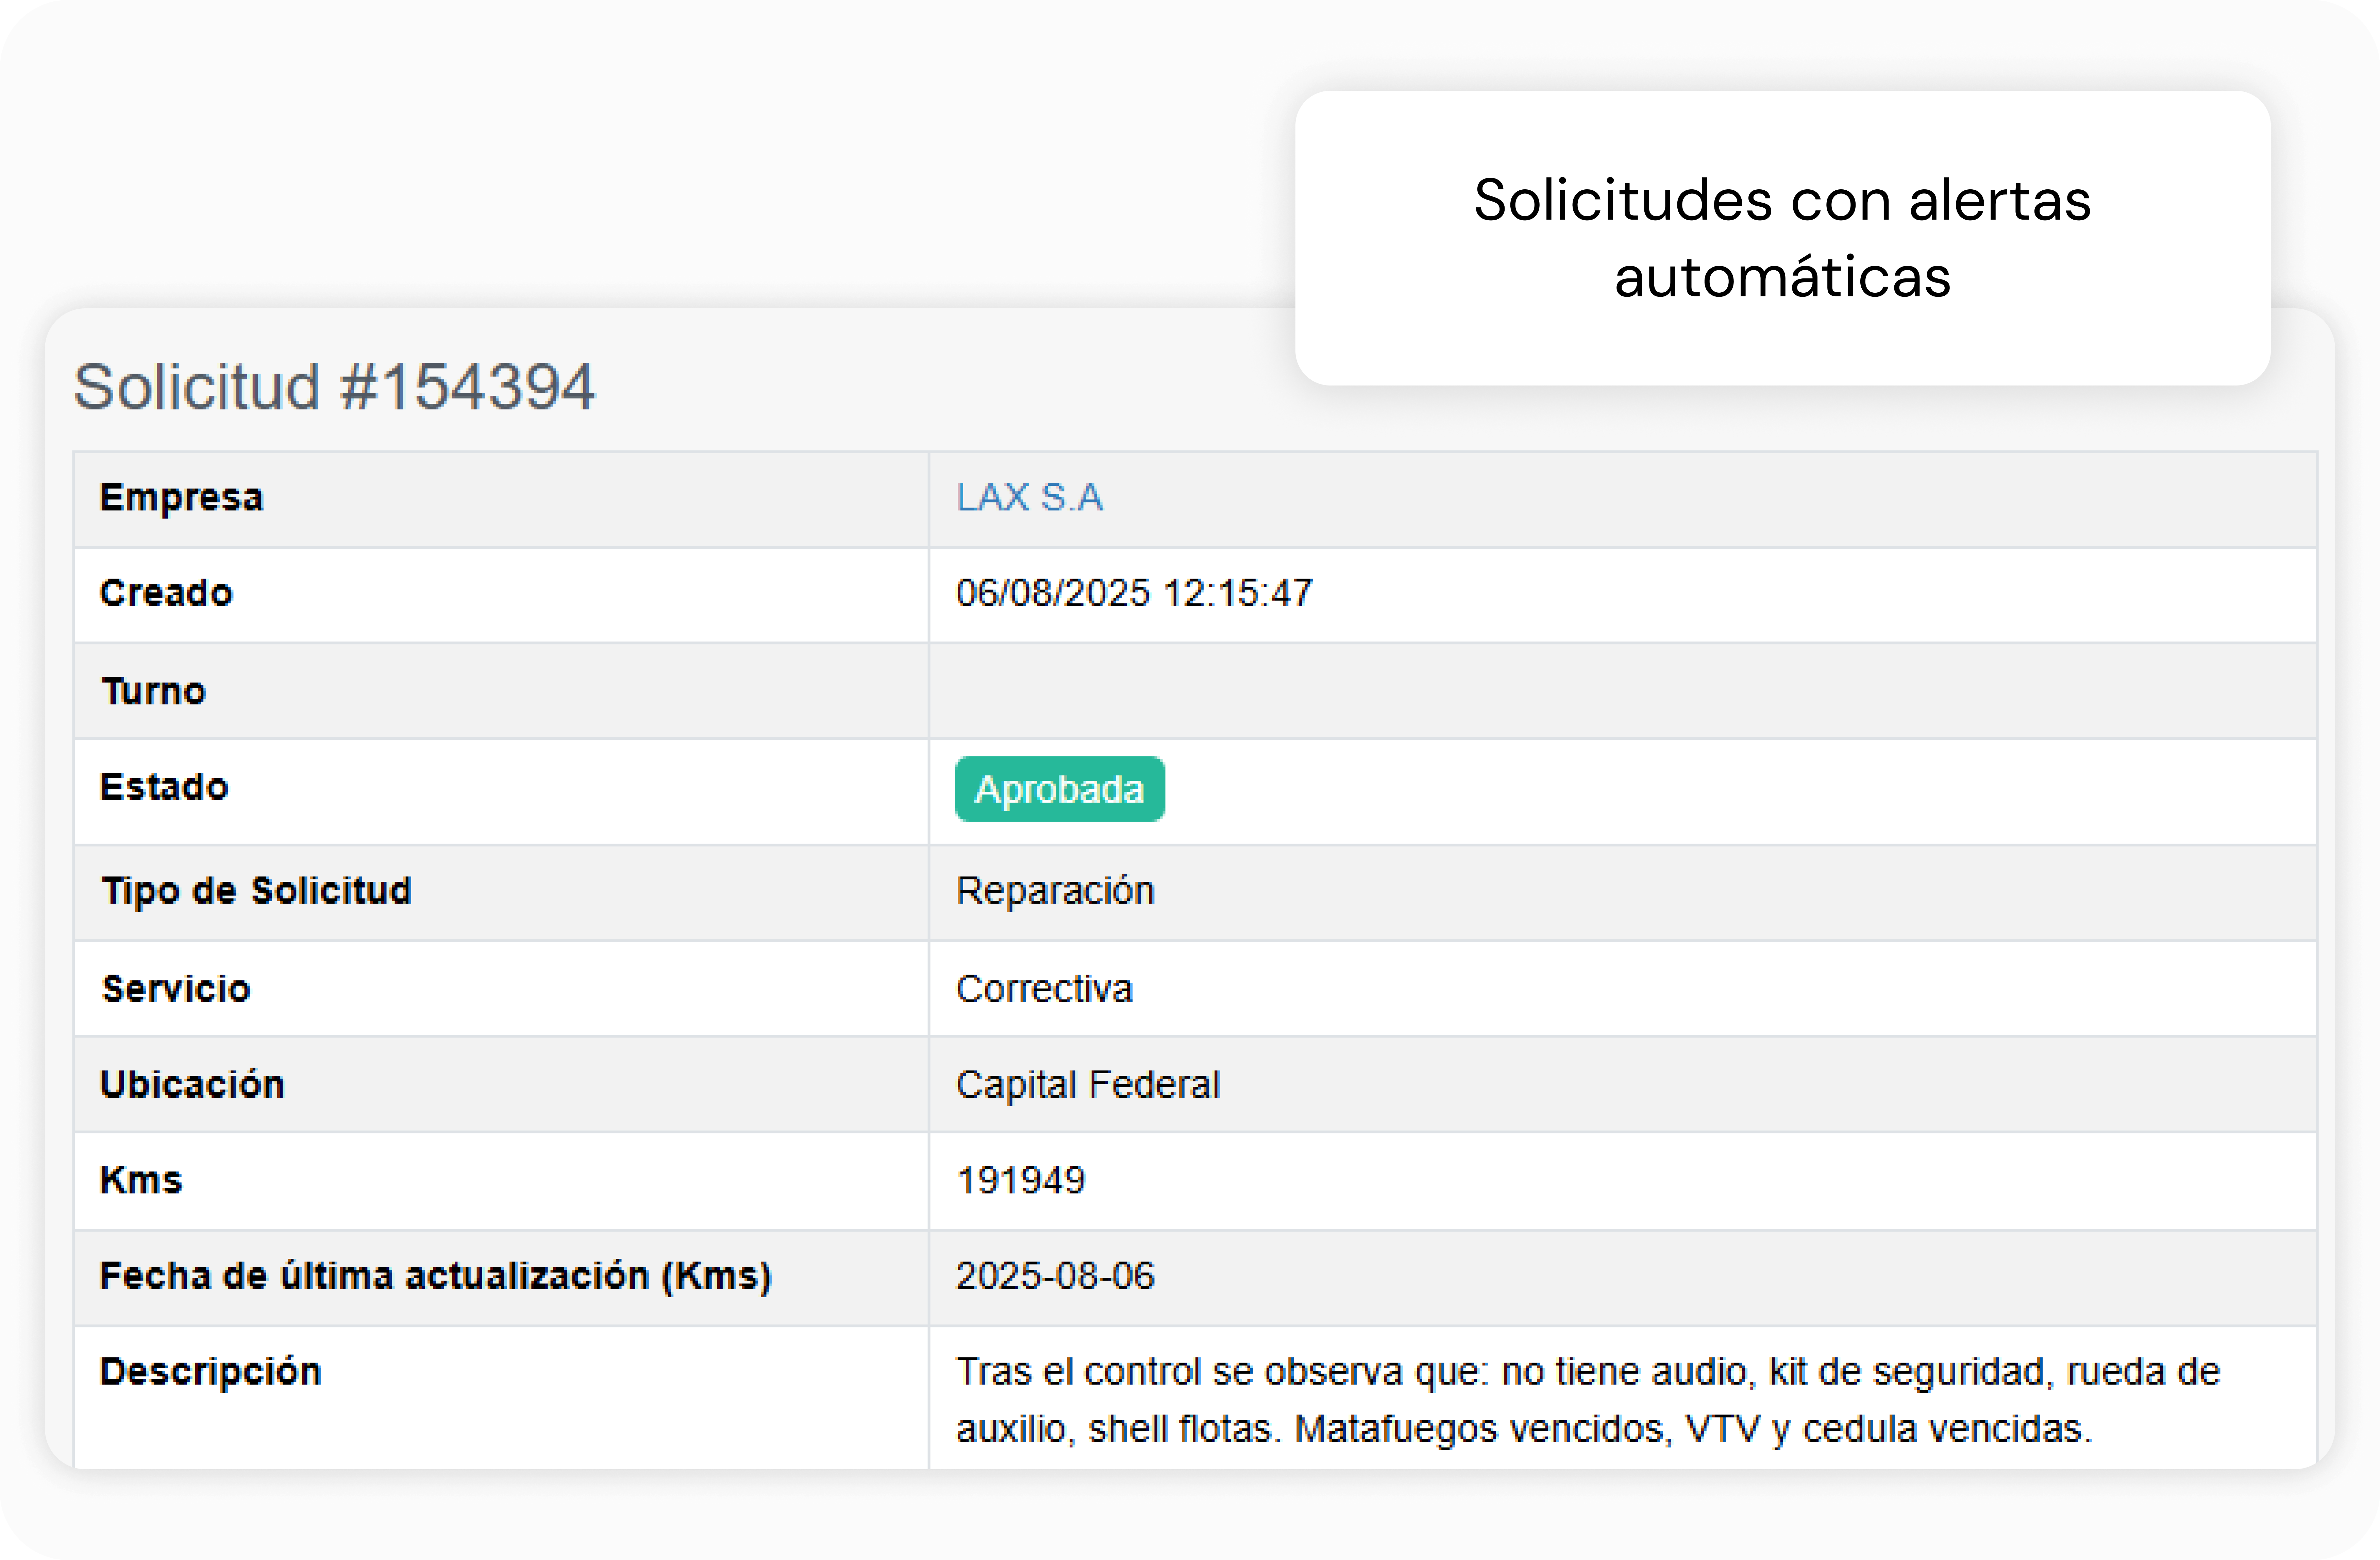This screenshot has height=1560, width=2380.
Task: Click the Servicio row label
Action: [x=176, y=988]
